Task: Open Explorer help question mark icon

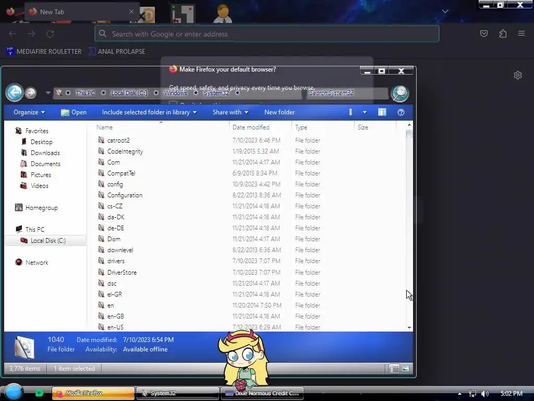Action: tap(401, 112)
